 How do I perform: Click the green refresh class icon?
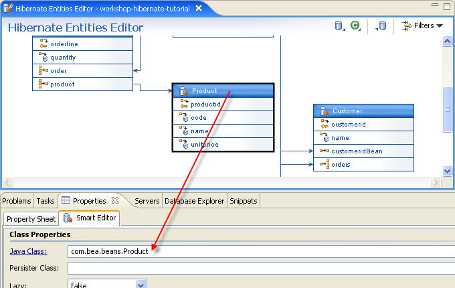click(x=355, y=25)
